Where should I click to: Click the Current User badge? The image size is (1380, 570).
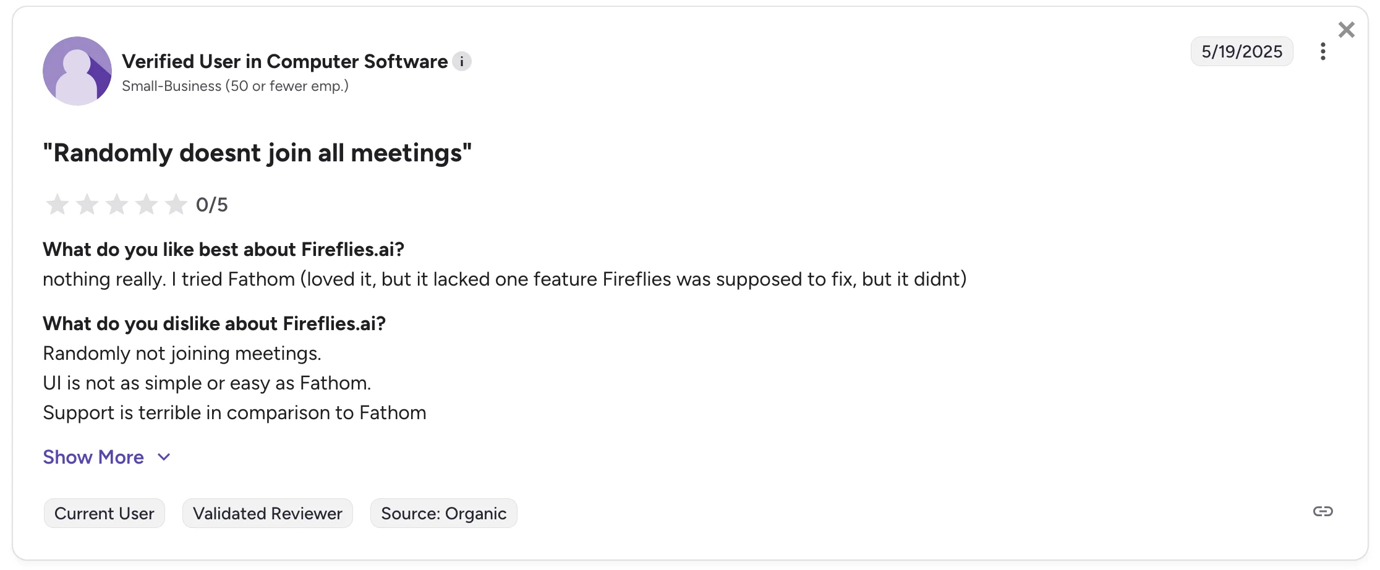(x=104, y=513)
